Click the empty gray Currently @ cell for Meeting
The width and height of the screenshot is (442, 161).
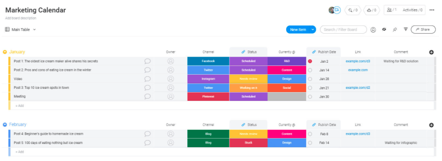coord(287,96)
